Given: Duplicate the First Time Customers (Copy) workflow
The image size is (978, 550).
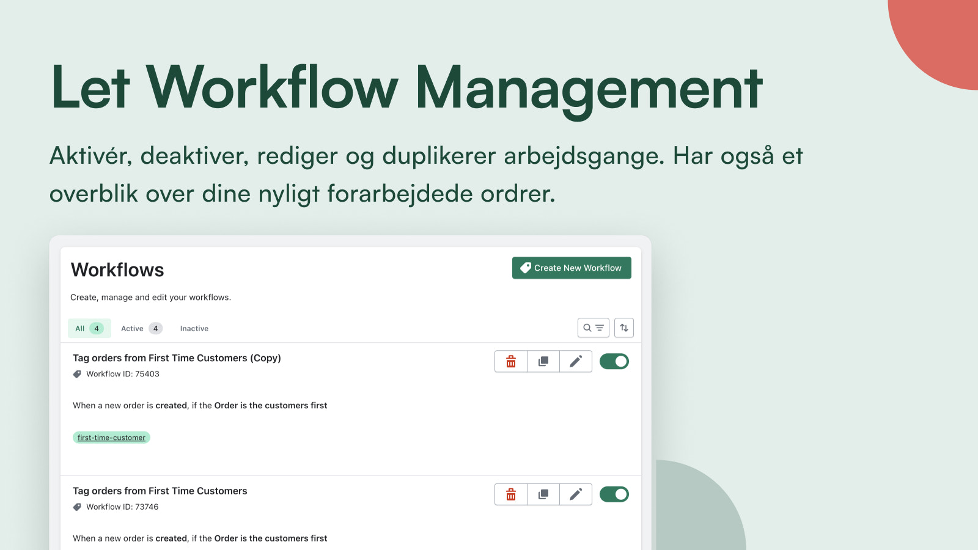Looking at the screenshot, I should (543, 361).
